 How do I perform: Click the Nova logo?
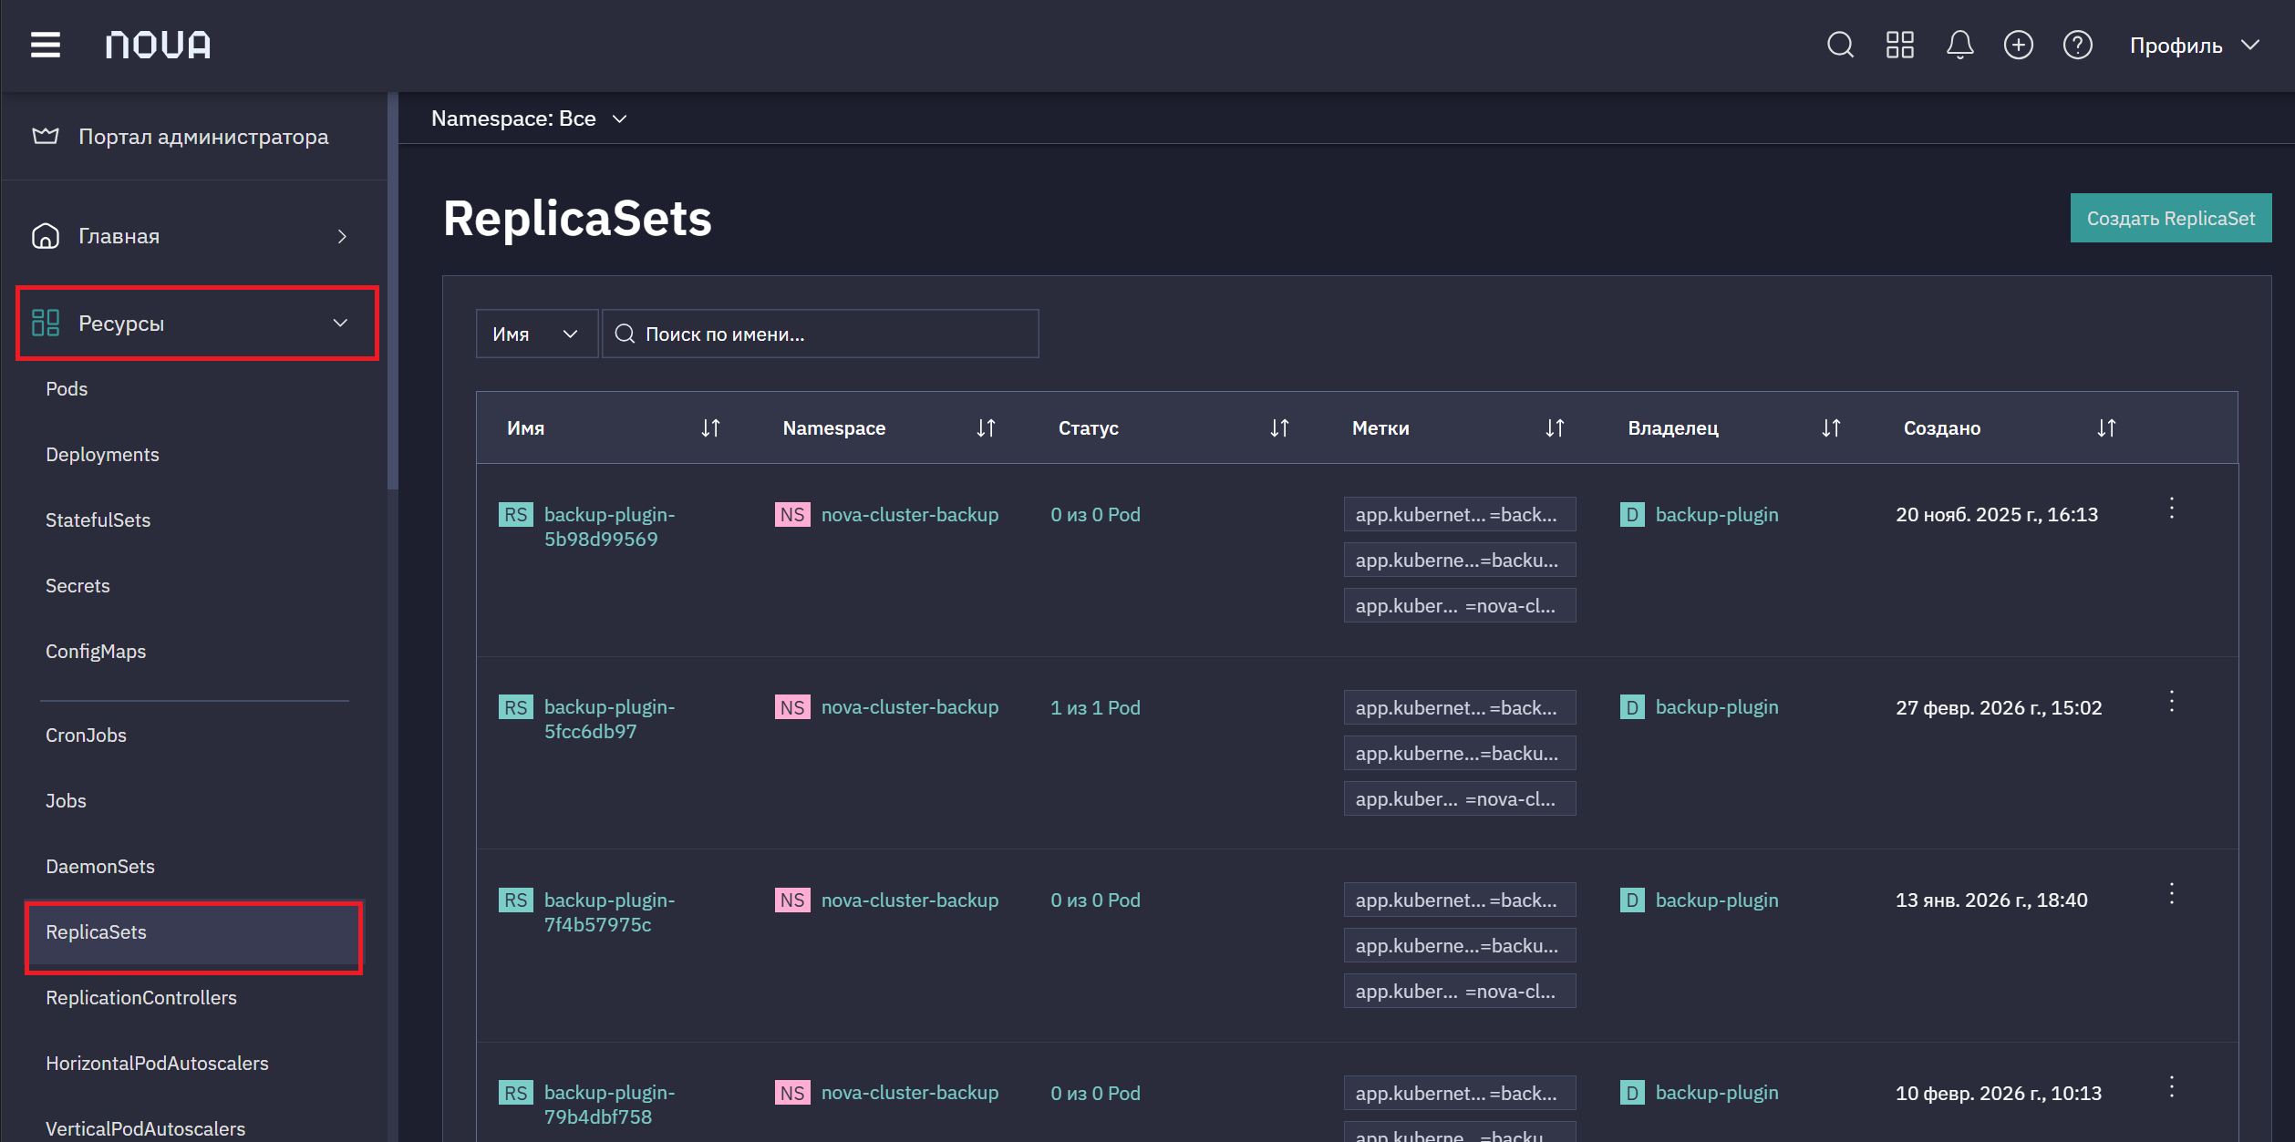[158, 45]
